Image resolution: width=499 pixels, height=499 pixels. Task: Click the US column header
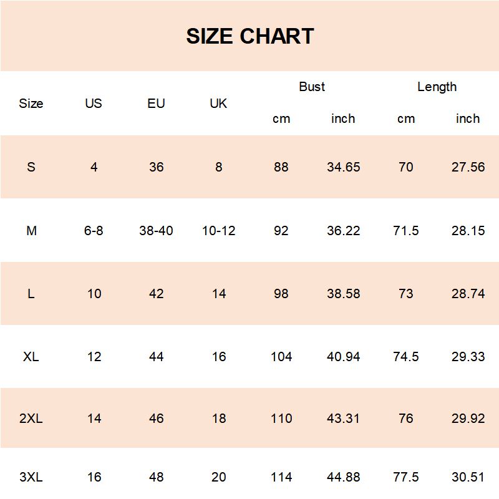(94, 104)
